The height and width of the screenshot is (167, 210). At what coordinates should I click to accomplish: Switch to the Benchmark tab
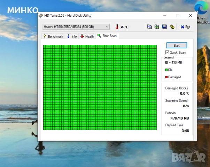tap(53, 36)
